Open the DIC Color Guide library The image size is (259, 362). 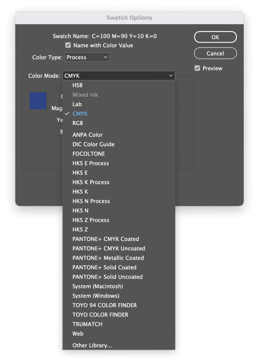[93, 144]
